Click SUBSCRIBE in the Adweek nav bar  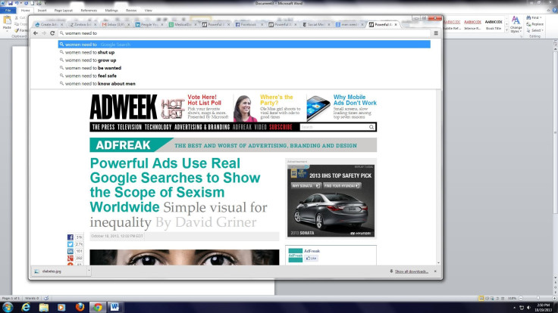tap(281, 127)
